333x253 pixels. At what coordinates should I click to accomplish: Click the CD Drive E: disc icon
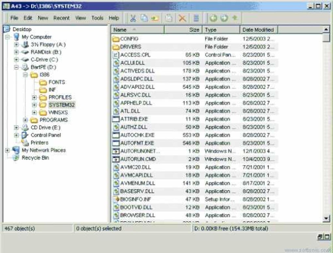click(x=25, y=127)
